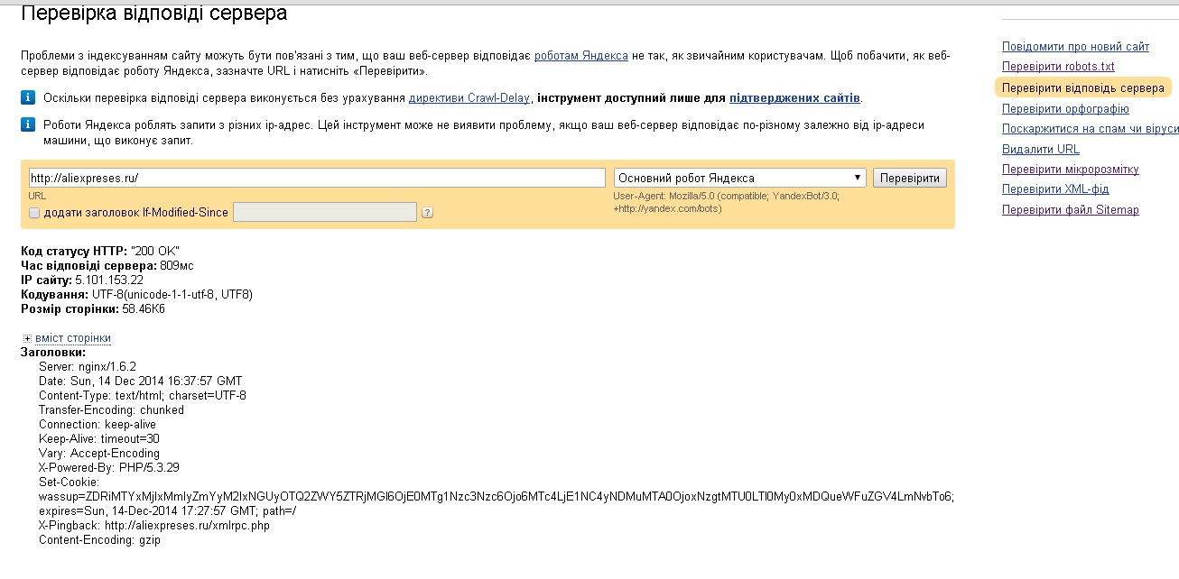Click the help question mark icon beside If-Modified-Since

(x=427, y=213)
